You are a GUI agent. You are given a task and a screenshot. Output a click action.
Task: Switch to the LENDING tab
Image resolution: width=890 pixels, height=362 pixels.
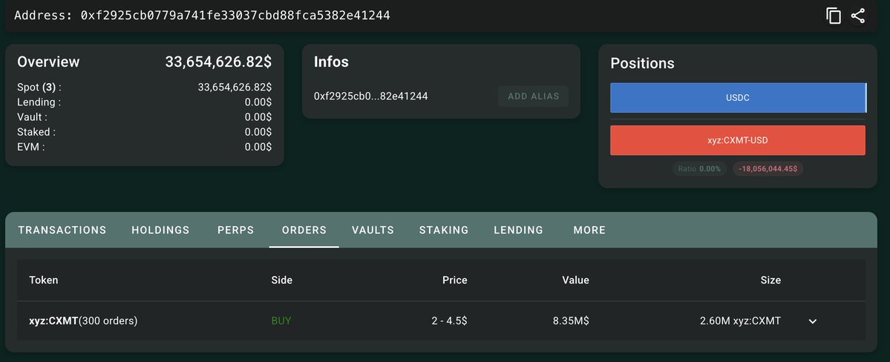518,230
